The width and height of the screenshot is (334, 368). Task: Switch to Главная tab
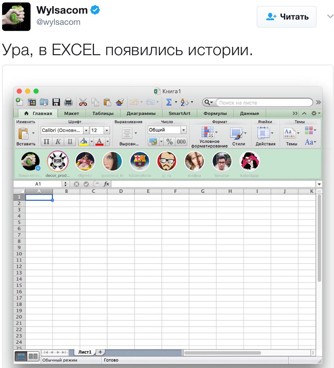pos(38,113)
